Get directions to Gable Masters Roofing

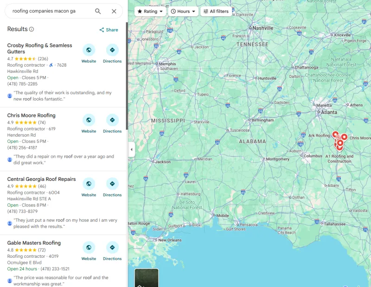[x=112, y=247]
